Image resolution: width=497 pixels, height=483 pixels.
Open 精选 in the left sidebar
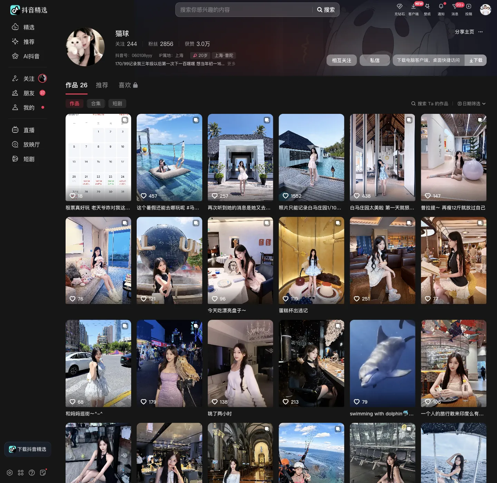click(x=23, y=27)
